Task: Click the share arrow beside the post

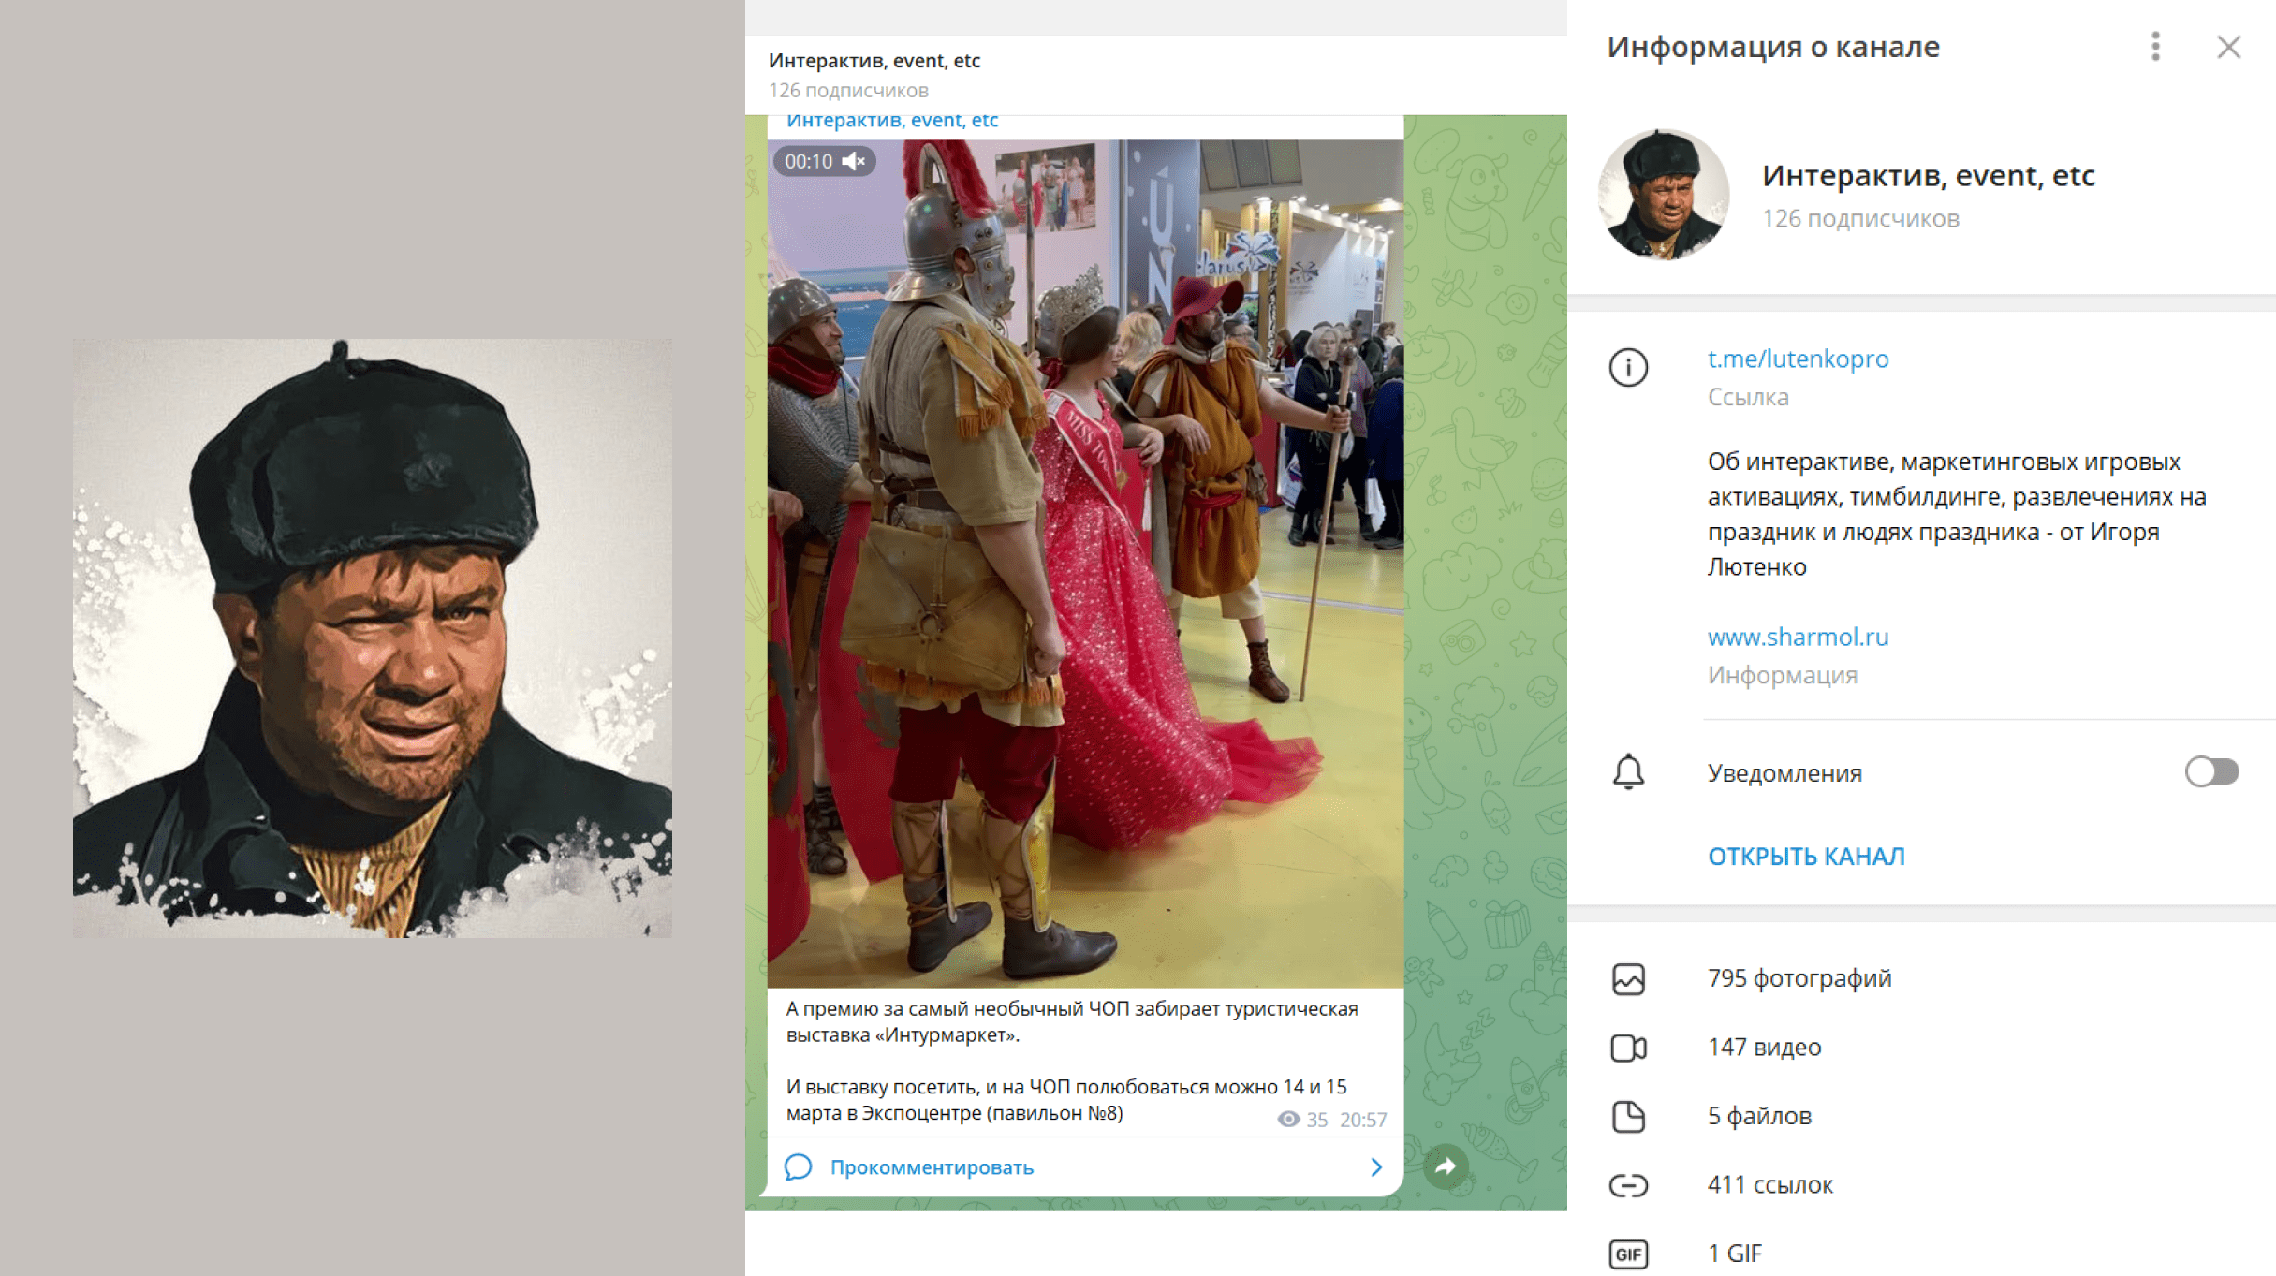Action: pyautogui.click(x=1446, y=1166)
